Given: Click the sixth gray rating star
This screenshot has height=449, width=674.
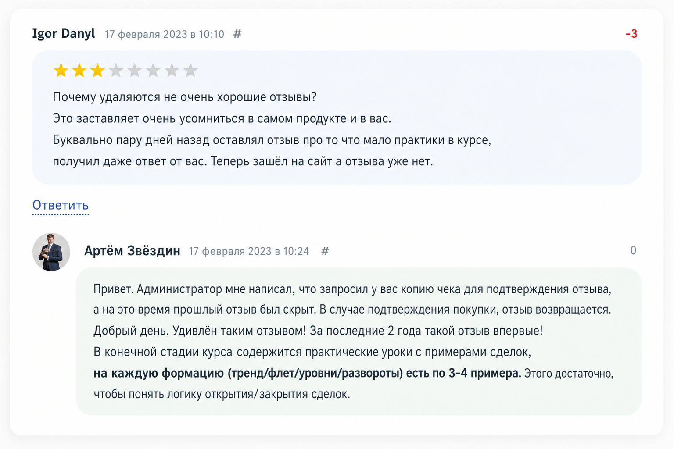Looking at the screenshot, I should [153, 71].
